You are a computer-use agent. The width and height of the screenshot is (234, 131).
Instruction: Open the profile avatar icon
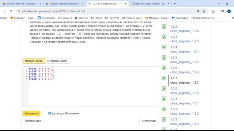click(229, 11)
